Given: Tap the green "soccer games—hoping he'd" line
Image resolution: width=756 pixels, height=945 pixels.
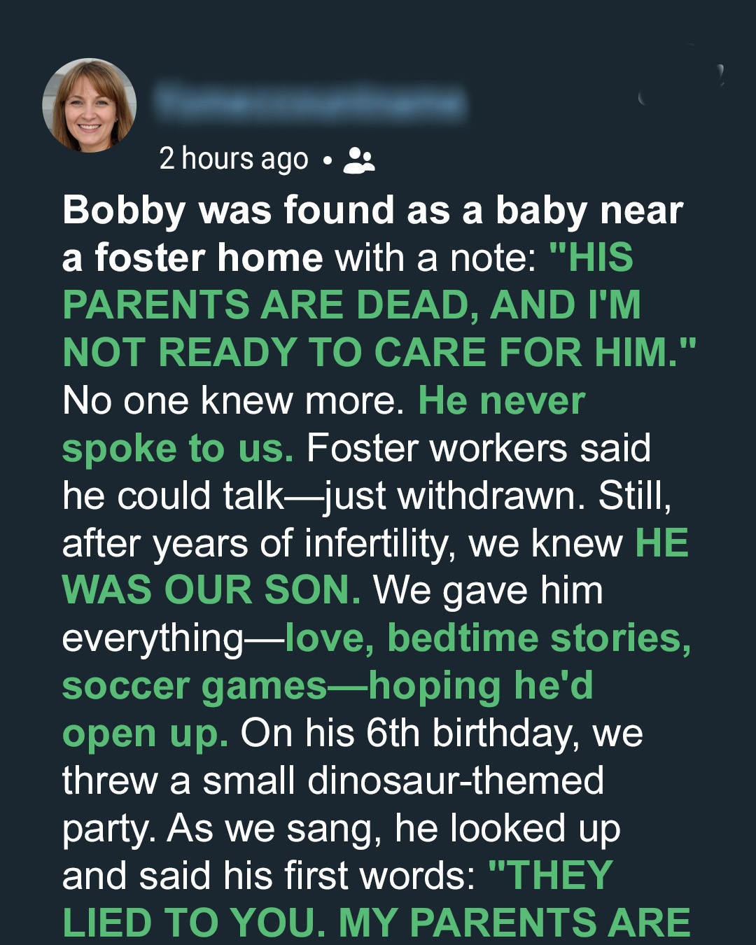Looking at the screenshot, I should click(x=328, y=685).
